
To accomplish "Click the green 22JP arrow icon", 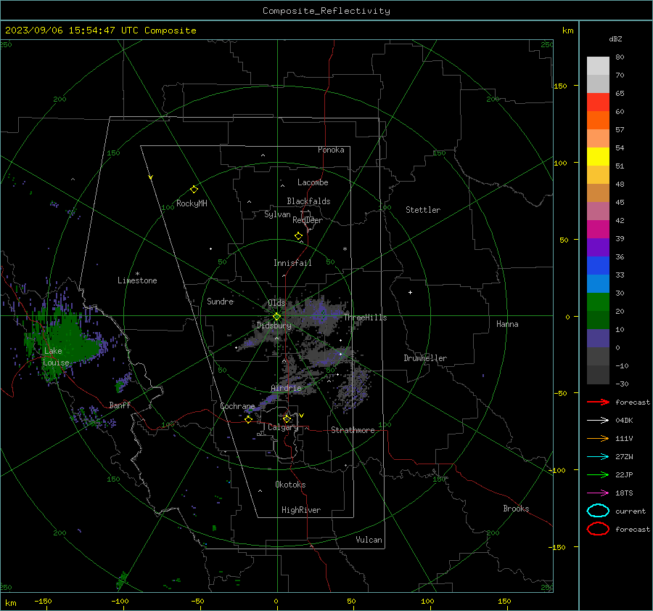I will click(x=598, y=474).
